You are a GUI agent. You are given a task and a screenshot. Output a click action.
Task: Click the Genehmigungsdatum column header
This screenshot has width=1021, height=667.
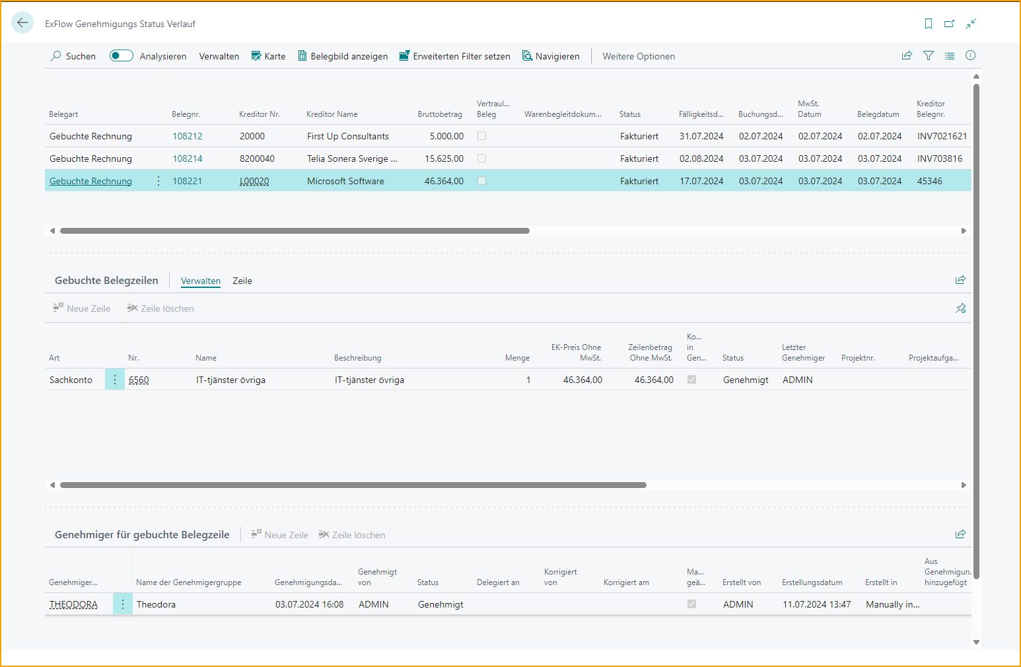(308, 582)
